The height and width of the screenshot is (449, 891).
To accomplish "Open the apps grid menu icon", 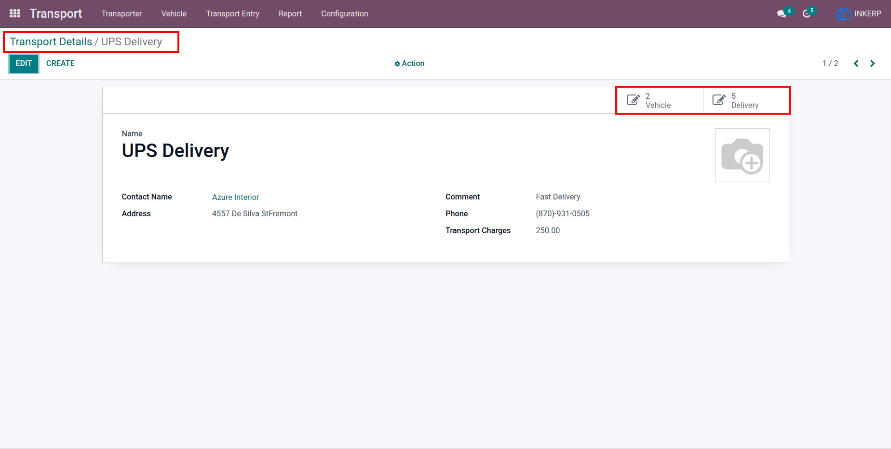I will 15,13.
